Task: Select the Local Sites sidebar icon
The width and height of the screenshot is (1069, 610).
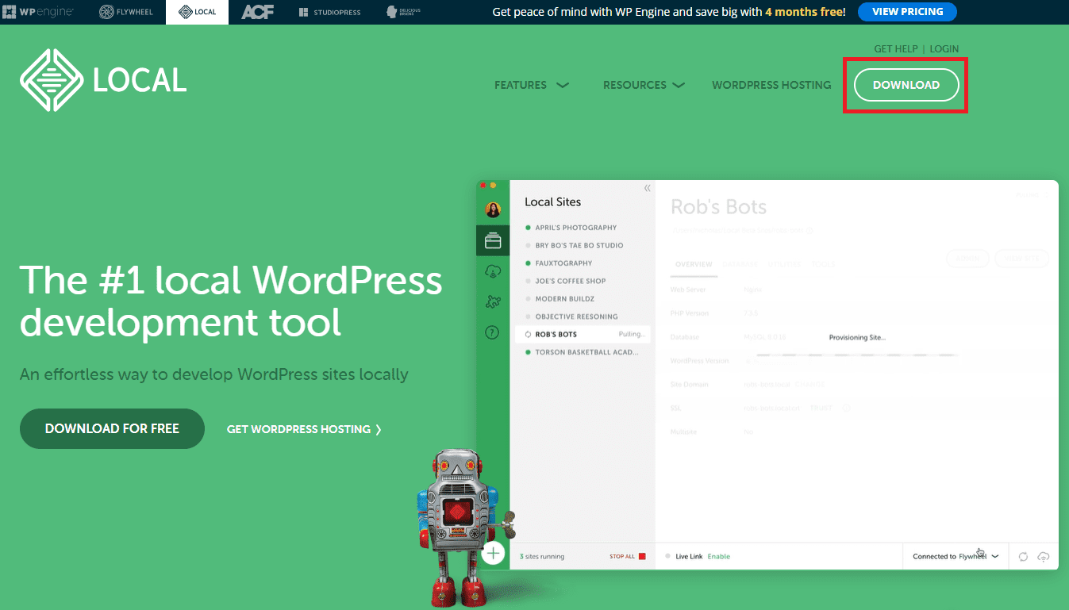Action: pyautogui.click(x=493, y=240)
